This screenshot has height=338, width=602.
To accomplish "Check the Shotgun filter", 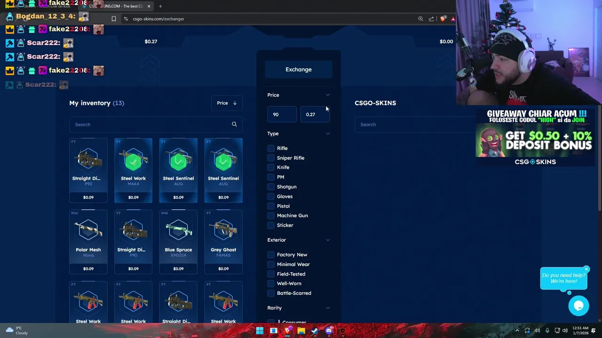I will point(271,187).
